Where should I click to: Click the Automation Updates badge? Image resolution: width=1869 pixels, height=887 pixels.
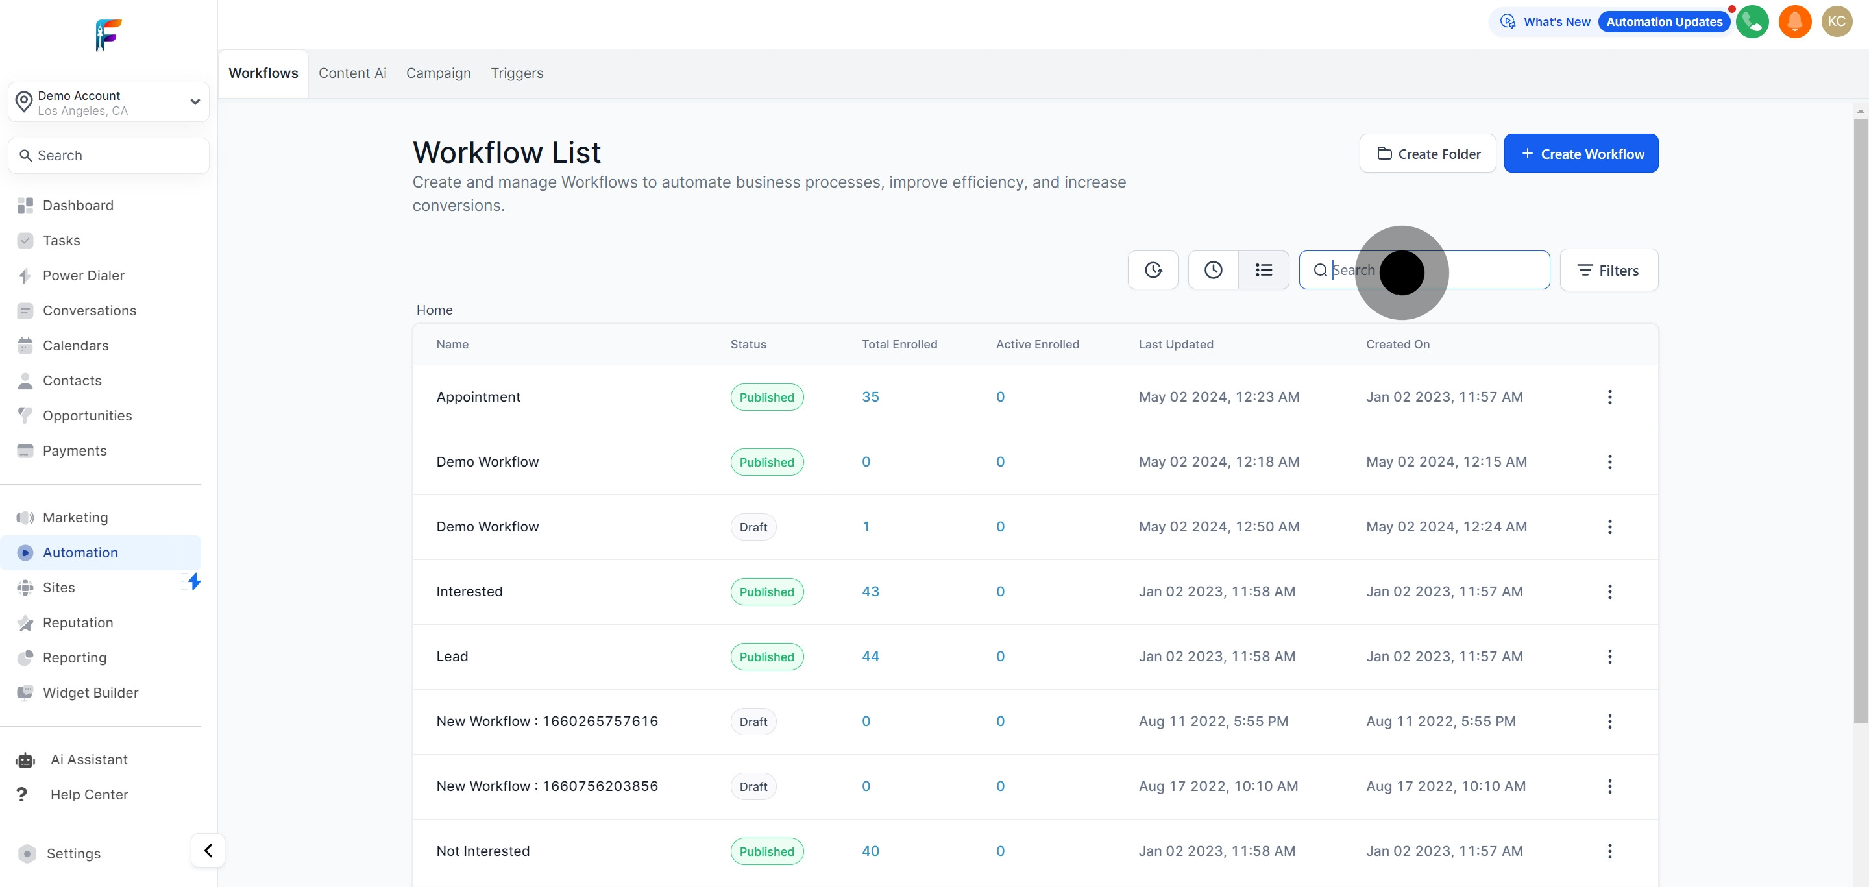coord(1664,22)
